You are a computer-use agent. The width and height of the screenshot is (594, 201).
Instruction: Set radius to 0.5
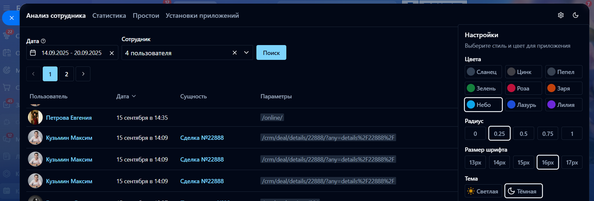point(524,134)
